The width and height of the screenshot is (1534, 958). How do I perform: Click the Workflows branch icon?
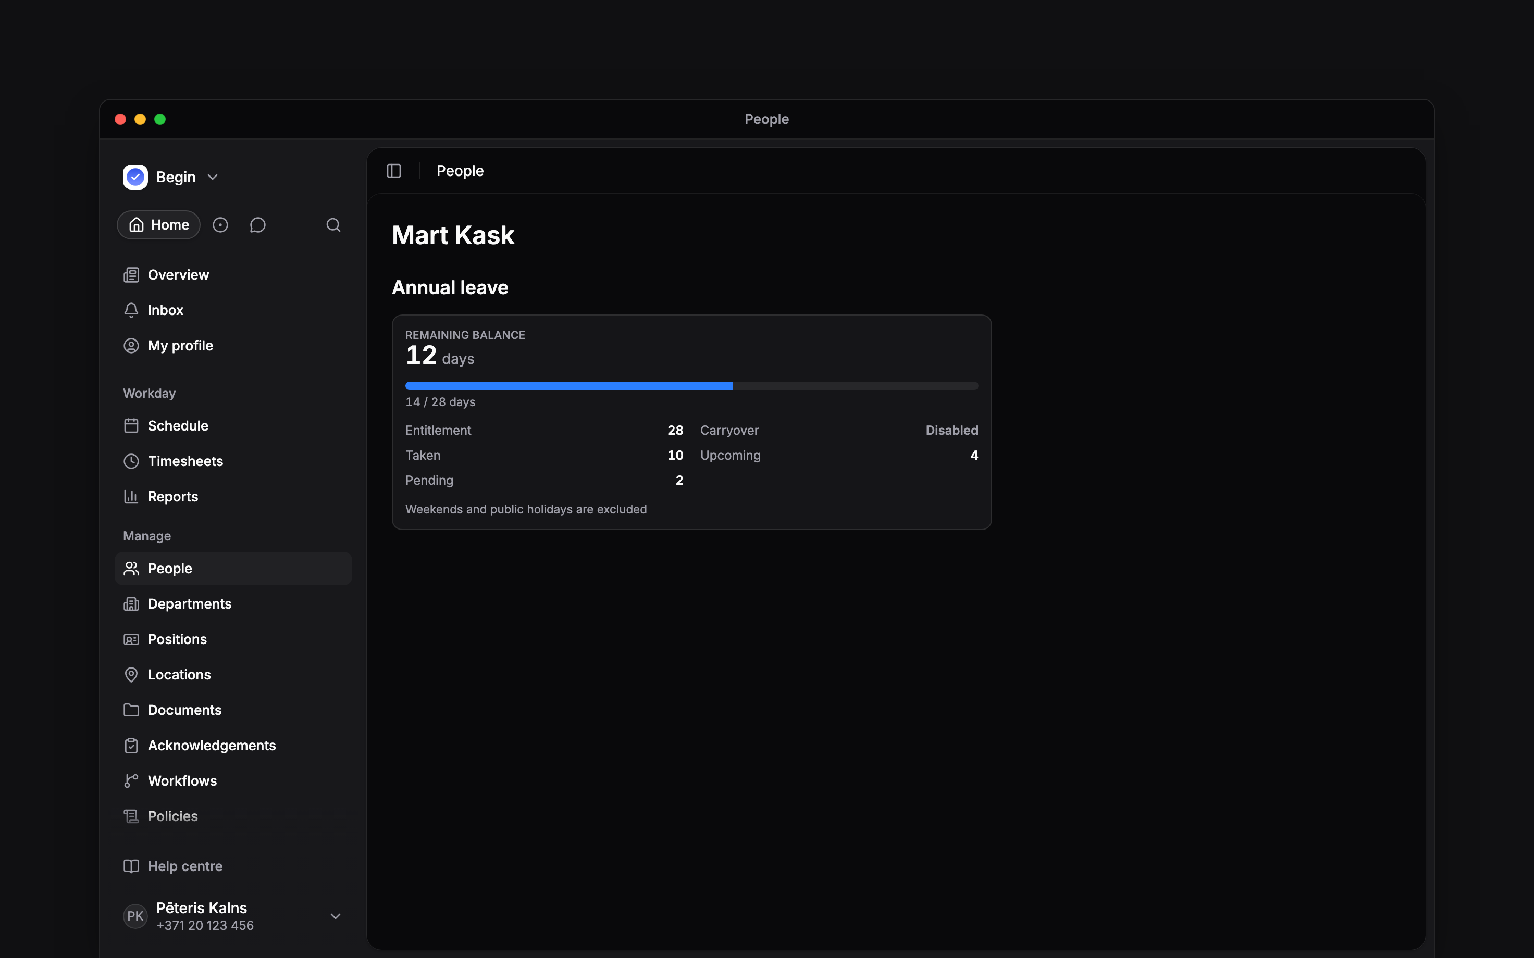coord(131,781)
